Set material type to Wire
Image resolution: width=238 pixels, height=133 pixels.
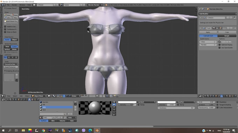[53, 121]
